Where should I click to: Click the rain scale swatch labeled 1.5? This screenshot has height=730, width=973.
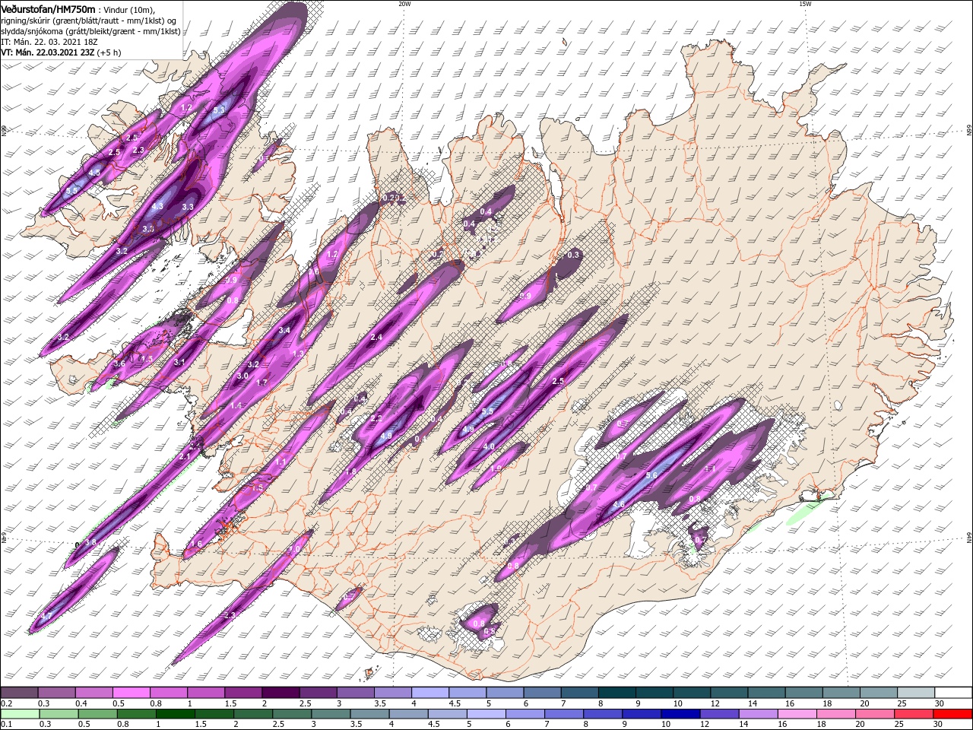pyautogui.click(x=214, y=714)
